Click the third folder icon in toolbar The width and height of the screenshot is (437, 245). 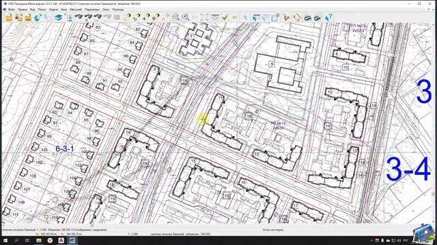pos(28,18)
